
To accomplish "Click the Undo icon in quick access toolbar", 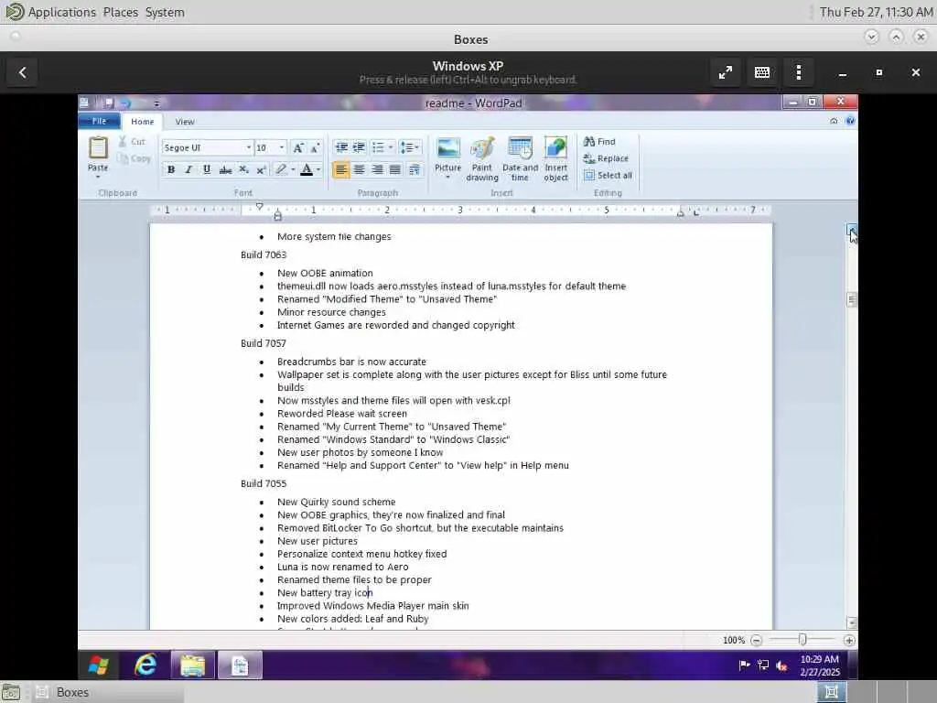I will click(x=124, y=103).
